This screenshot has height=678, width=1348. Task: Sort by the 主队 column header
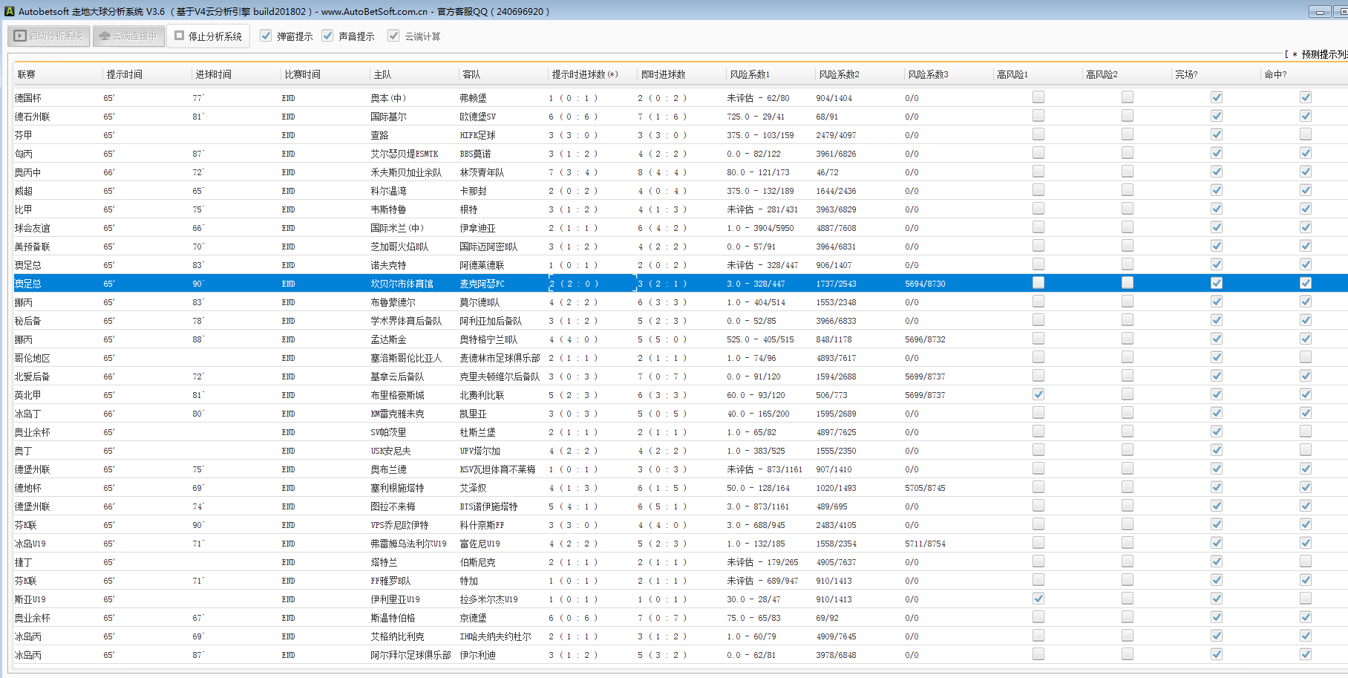point(382,74)
